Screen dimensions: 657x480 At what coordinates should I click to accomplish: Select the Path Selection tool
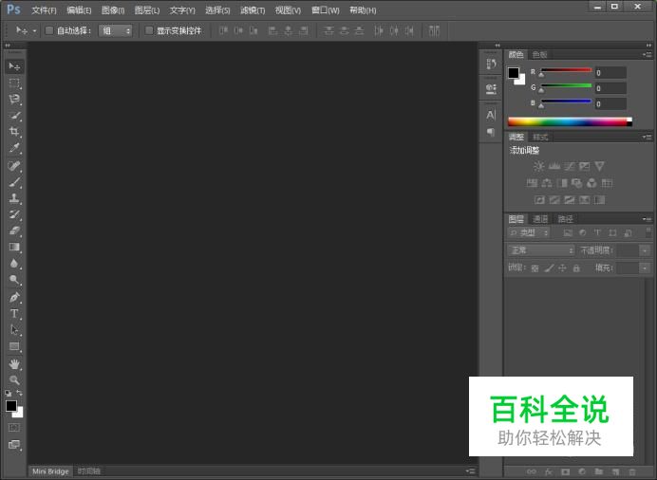pos(14,330)
